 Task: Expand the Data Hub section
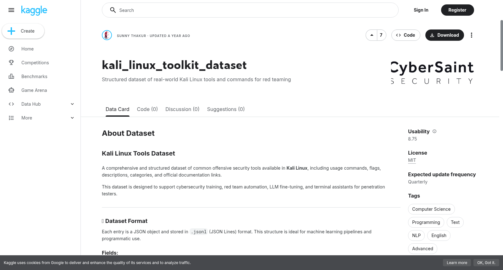[x=72, y=104]
